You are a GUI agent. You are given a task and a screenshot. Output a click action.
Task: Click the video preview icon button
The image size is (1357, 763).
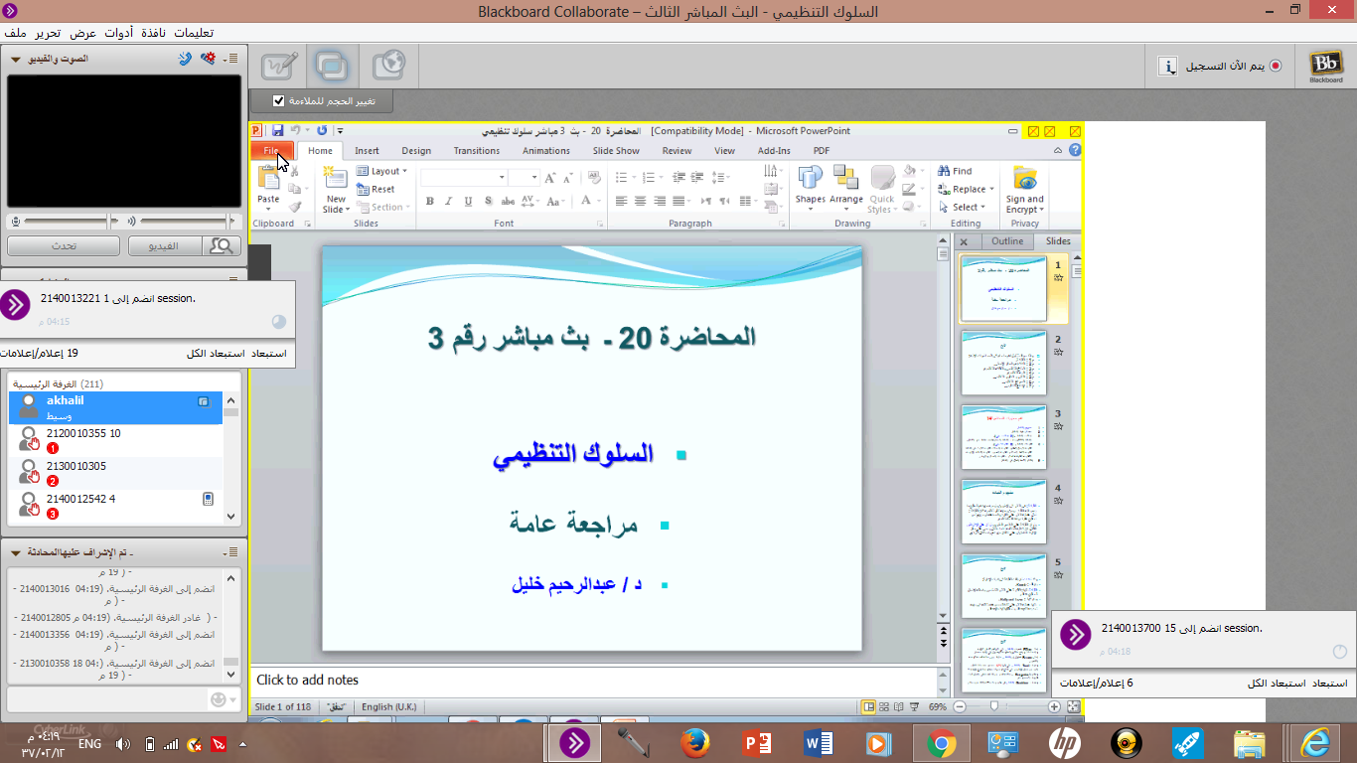click(x=222, y=245)
